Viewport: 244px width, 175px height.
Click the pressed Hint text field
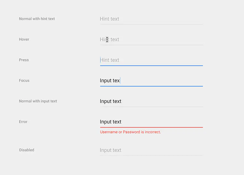point(151,60)
